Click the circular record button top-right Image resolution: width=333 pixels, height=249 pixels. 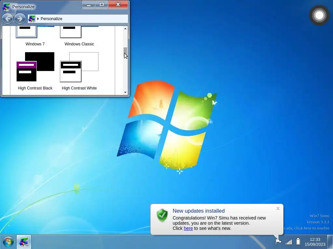319,15
